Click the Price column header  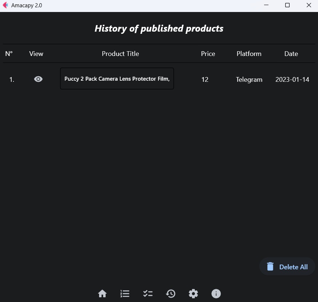(x=208, y=54)
